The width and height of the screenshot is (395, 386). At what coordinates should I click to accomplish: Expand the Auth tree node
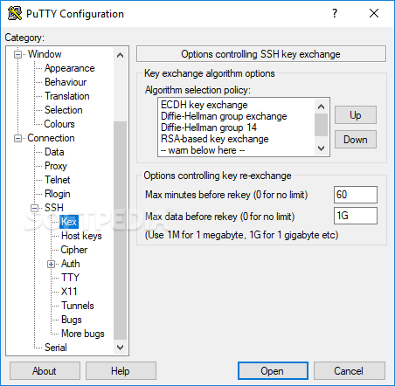[x=51, y=264]
